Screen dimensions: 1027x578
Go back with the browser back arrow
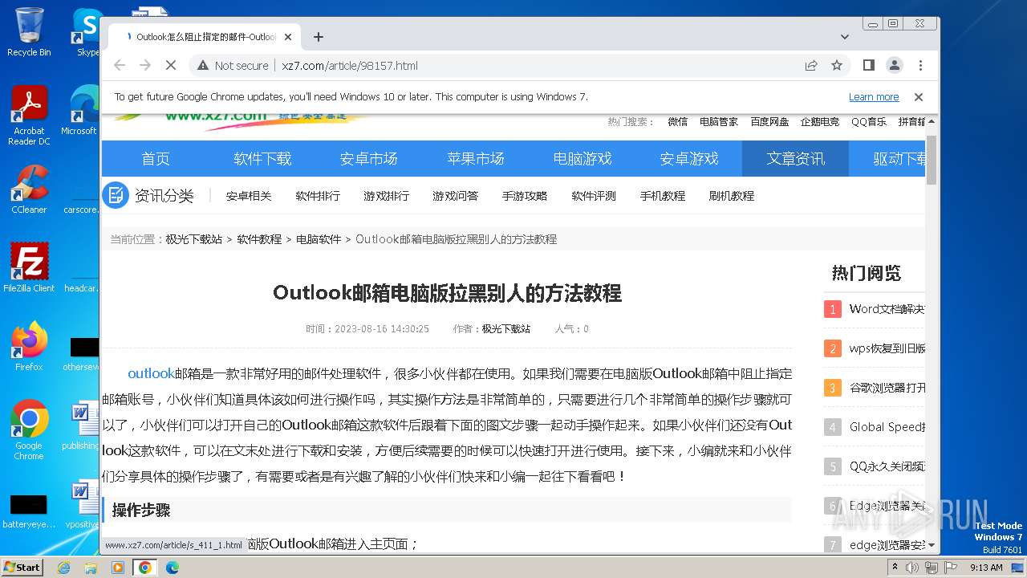tap(120, 65)
